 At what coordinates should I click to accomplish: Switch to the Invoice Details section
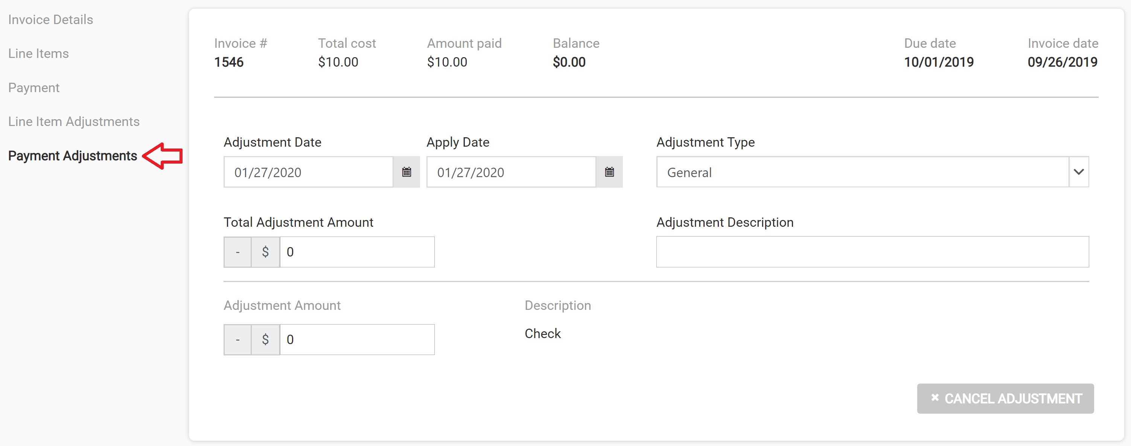click(50, 19)
